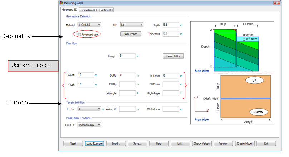Expand the El ID dropdown showing 63

coord(131,25)
